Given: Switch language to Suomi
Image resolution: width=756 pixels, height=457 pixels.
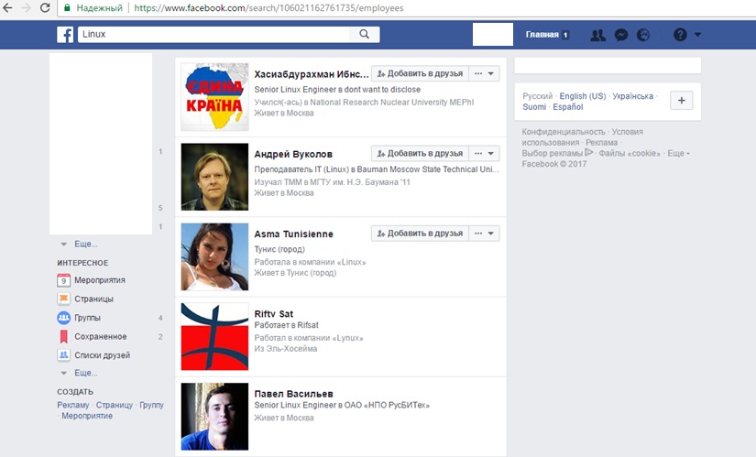Looking at the screenshot, I should point(534,106).
